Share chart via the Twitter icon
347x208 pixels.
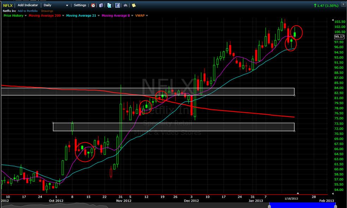tap(109, 5)
